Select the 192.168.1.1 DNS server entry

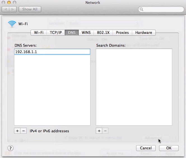(52, 52)
